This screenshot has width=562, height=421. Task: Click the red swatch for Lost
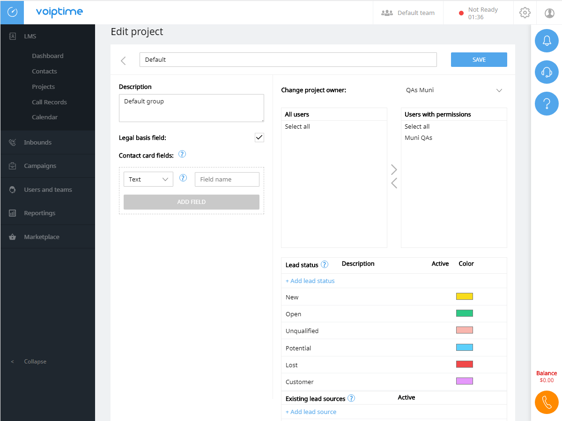pyautogui.click(x=465, y=364)
